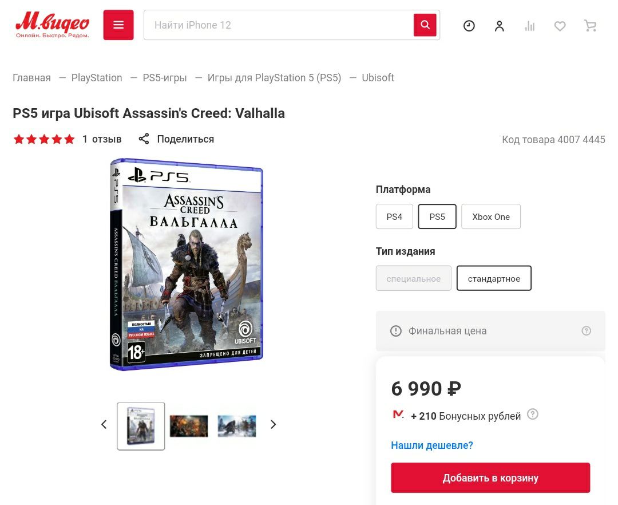Open the shopping cart icon
The height and width of the screenshot is (505, 618).
pyautogui.click(x=590, y=26)
